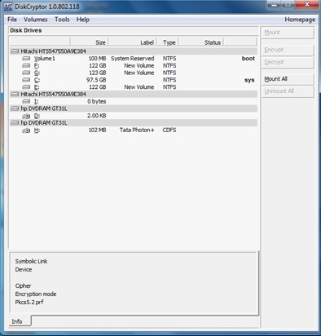Open the Volumes menu
This screenshot has height=336, width=321.
click(36, 20)
